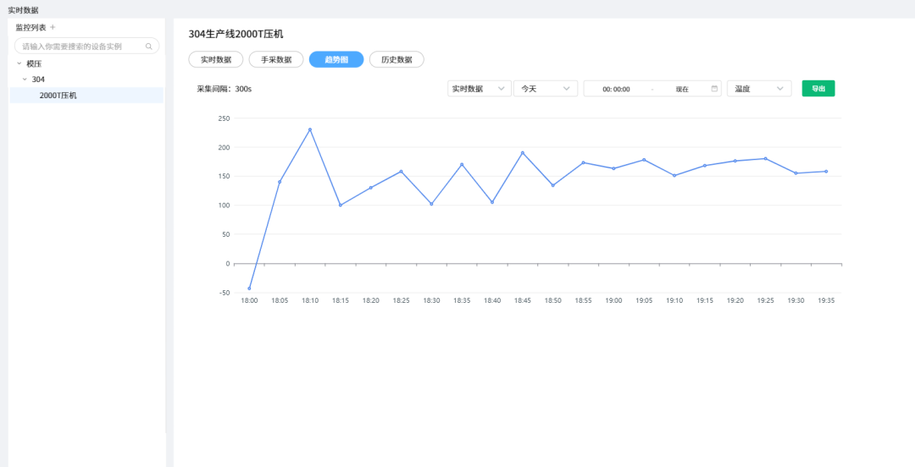Screen dimensions: 915x467
Task: Click the chart data point at 18:45
Action: (x=523, y=153)
